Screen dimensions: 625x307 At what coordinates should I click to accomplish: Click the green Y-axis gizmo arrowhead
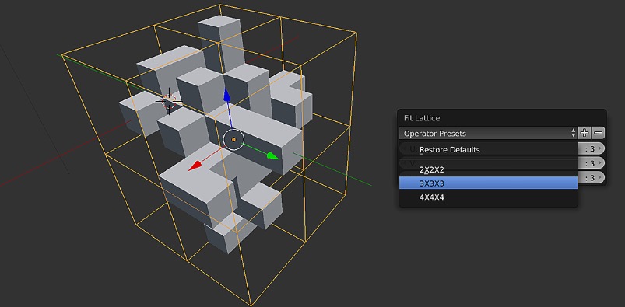pyautogui.click(x=272, y=155)
